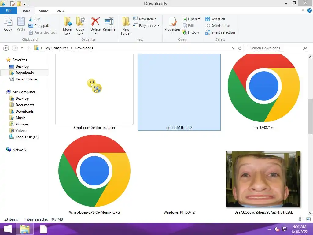Open the Windows Start button
Viewport: 313px width, 235px height.
pos(8,229)
